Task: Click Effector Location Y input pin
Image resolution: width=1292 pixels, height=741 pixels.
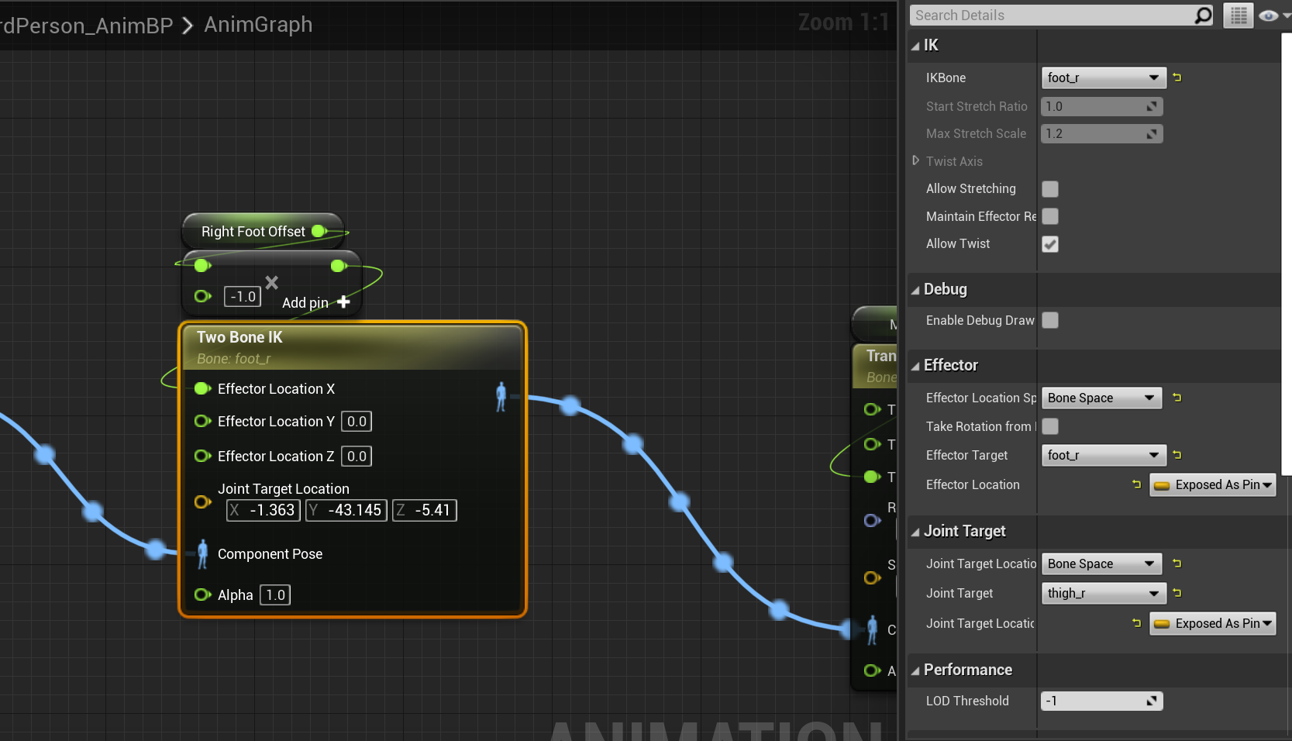Action: click(x=202, y=421)
